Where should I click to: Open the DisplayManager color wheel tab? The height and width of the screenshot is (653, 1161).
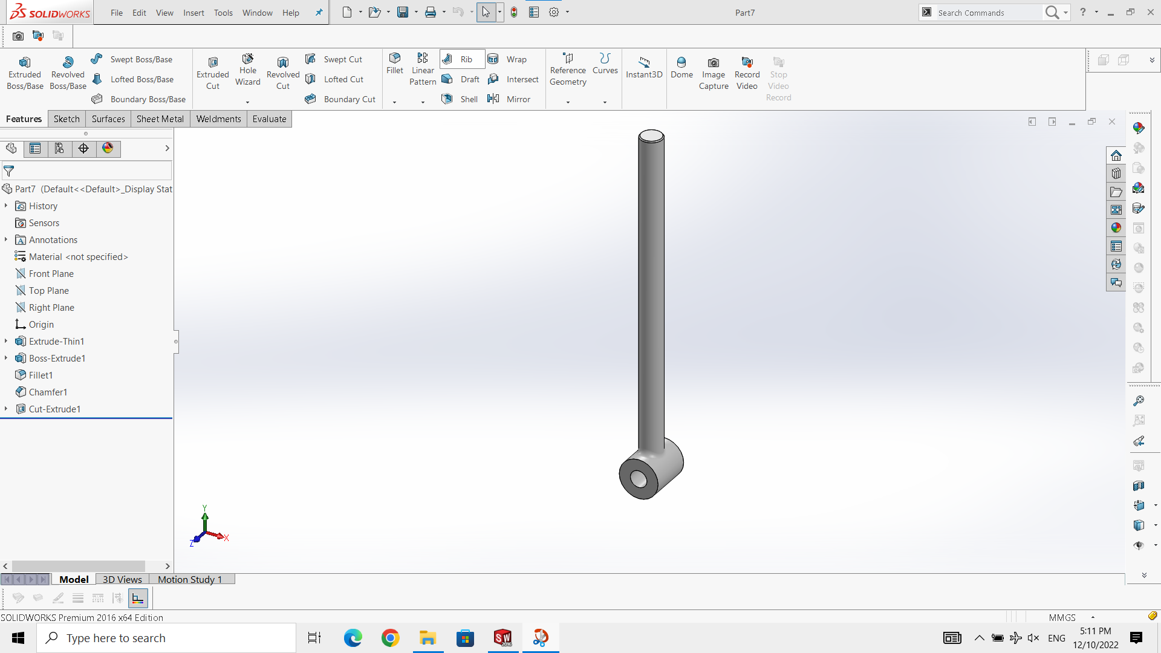coord(108,149)
